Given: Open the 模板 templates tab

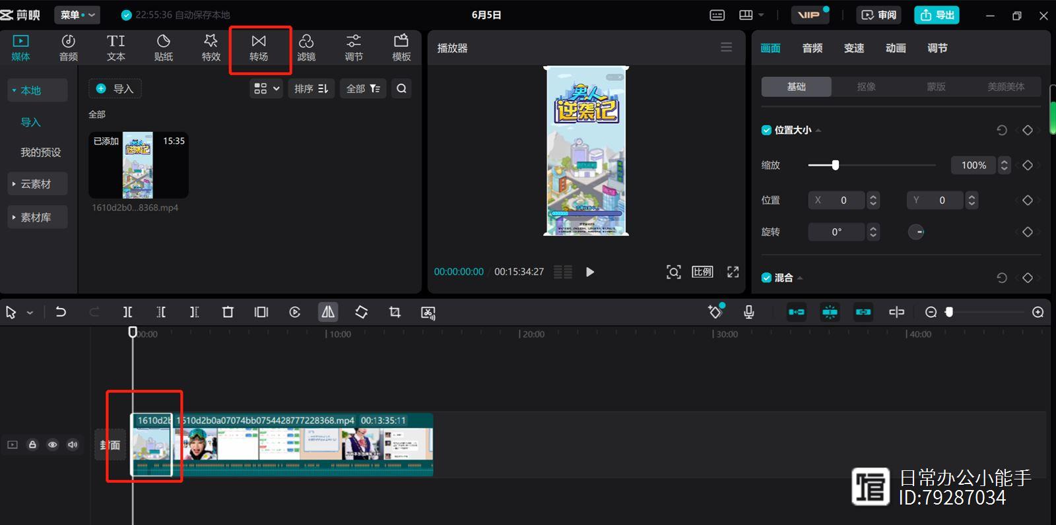Looking at the screenshot, I should pos(401,48).
